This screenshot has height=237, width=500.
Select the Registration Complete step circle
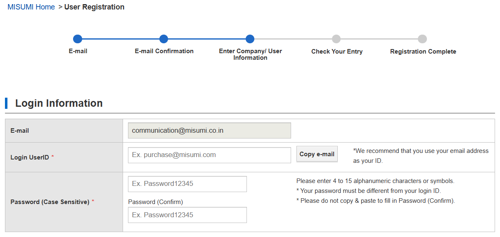pyautogui.click(x=422, y=39)
